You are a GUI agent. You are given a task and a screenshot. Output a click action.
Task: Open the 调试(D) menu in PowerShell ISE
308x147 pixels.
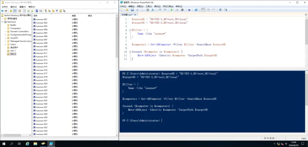coord(157,6)
